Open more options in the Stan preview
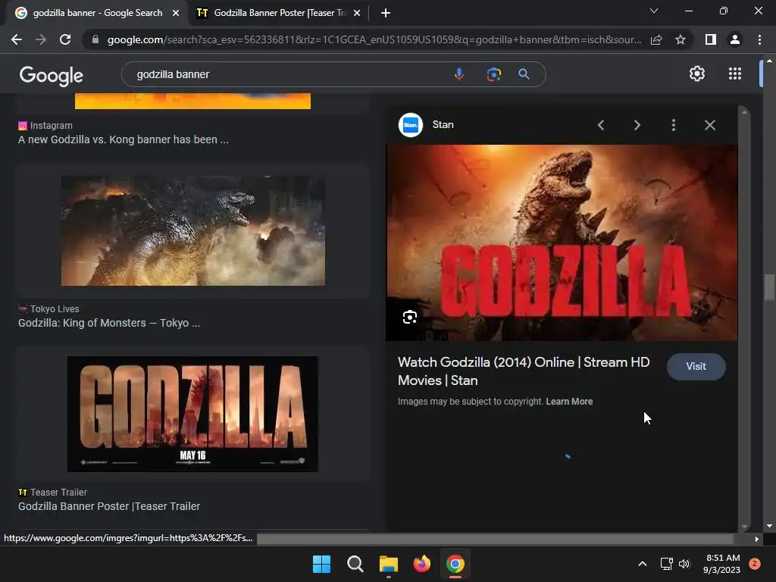776x582 pixels. [674, 125]
